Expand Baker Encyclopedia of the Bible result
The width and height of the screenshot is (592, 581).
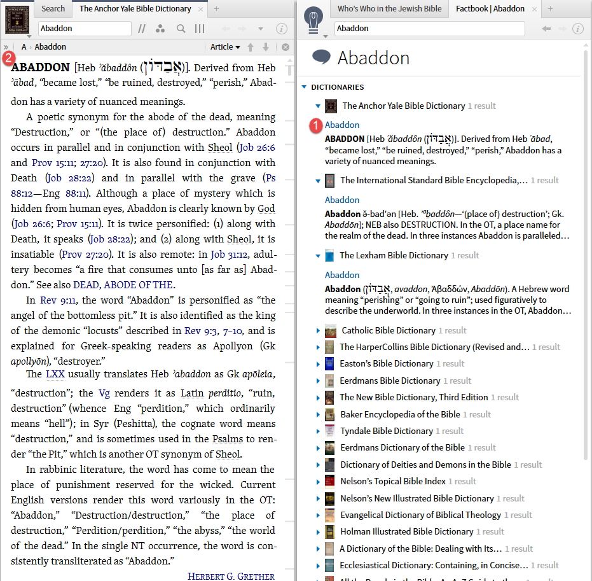click(x=318, y=415)
